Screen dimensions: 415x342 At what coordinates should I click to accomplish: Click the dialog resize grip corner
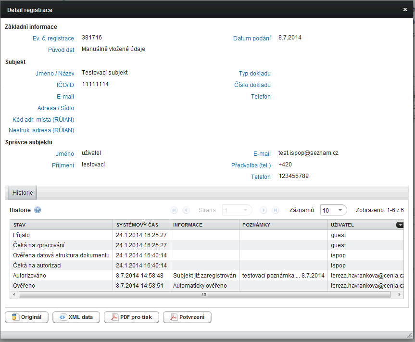410,335
